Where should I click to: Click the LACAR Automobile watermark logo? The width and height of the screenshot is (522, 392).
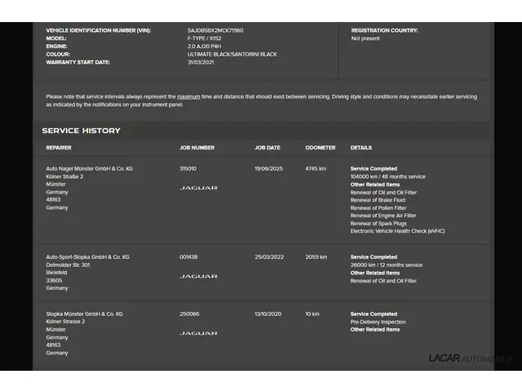(469, 358)
